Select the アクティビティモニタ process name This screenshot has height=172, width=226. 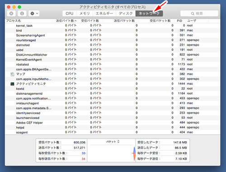[x=31, y=84]
